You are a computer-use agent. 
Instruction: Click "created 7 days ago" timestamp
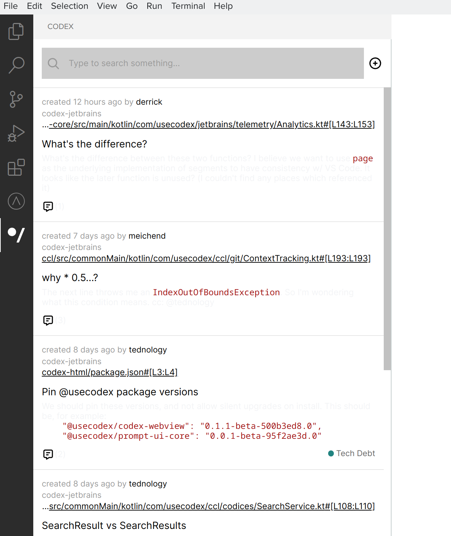[78, 236]
